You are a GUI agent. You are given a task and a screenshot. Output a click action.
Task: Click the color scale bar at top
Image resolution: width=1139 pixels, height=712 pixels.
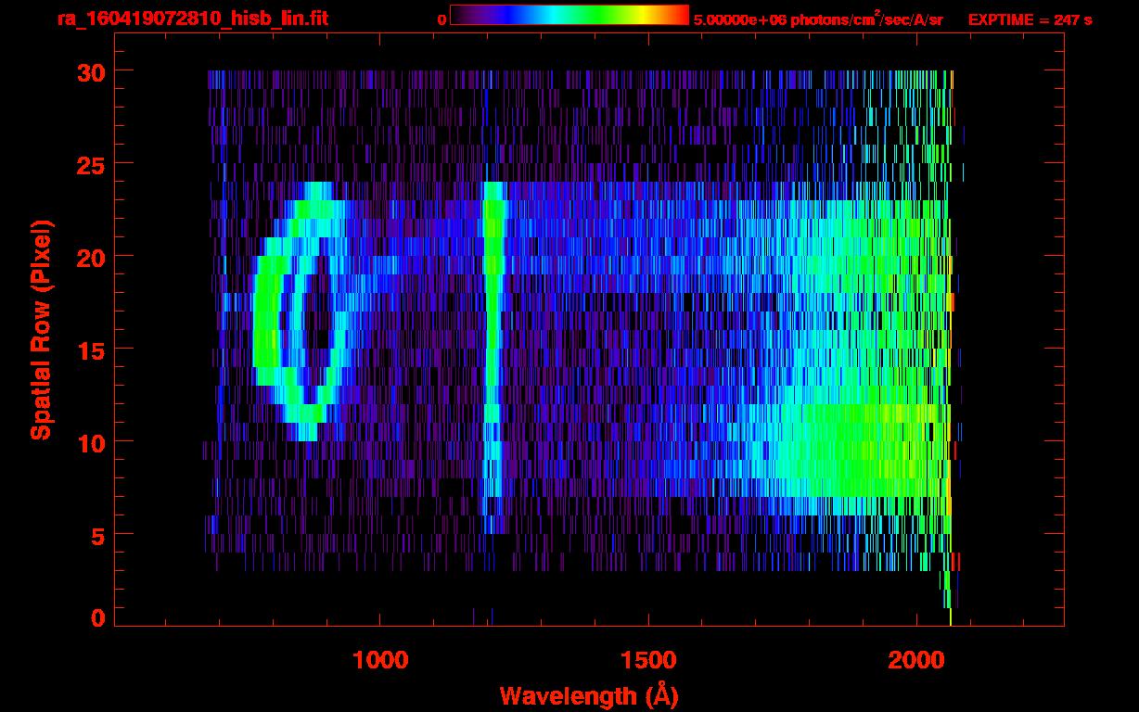[569, 16]
